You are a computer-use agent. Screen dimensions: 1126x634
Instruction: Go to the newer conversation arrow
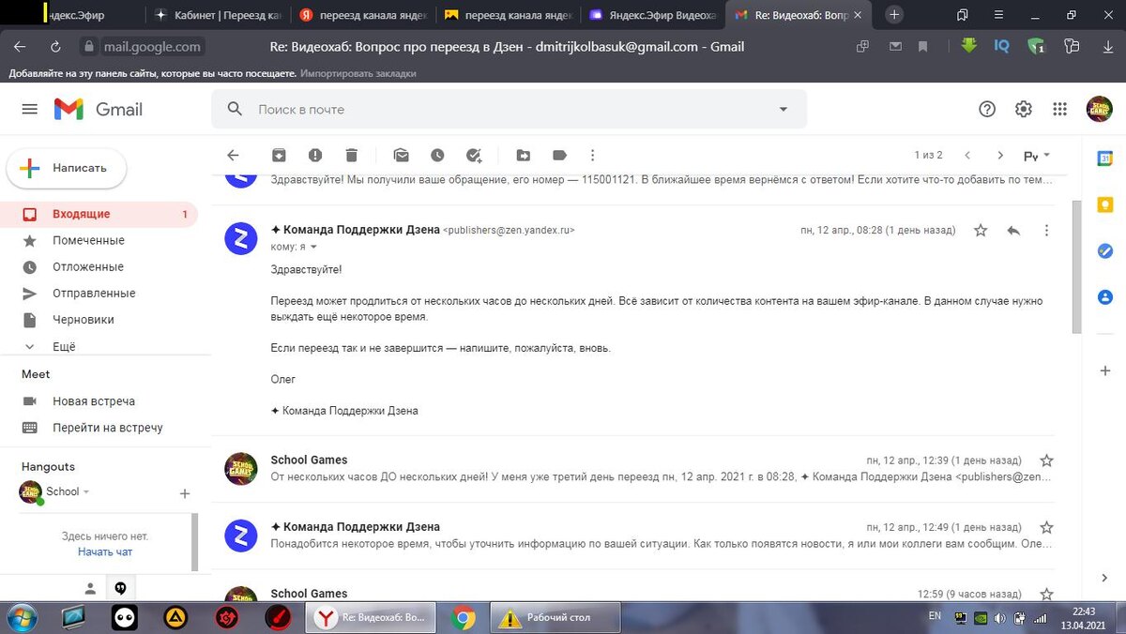967,155
